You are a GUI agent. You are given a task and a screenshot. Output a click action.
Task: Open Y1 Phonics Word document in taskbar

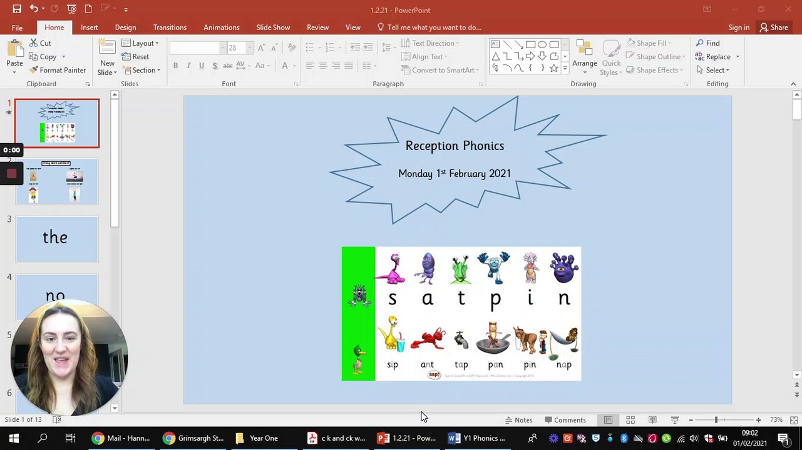point(476,438)
